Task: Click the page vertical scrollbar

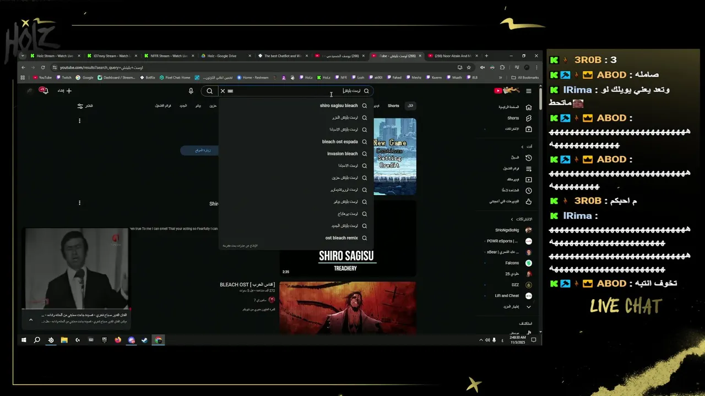Action: click(540, 99)
